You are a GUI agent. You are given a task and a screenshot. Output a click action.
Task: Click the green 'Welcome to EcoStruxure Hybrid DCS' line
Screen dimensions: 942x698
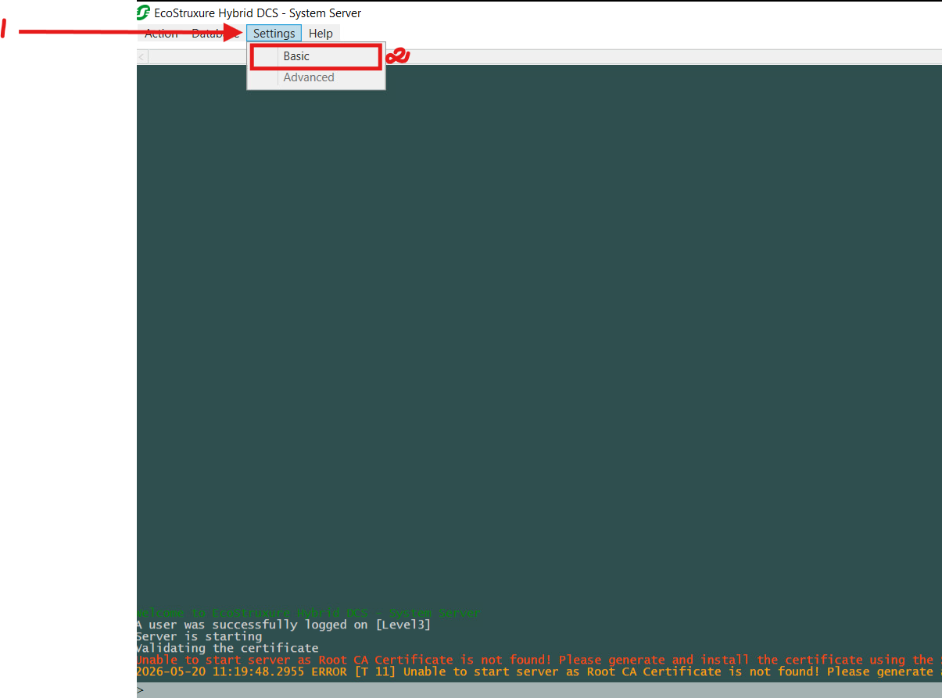click(x=308, y=613)
